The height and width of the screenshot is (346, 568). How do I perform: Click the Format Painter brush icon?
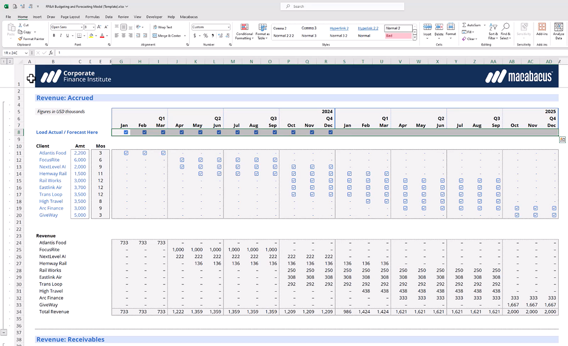click(x=21, y=39)
